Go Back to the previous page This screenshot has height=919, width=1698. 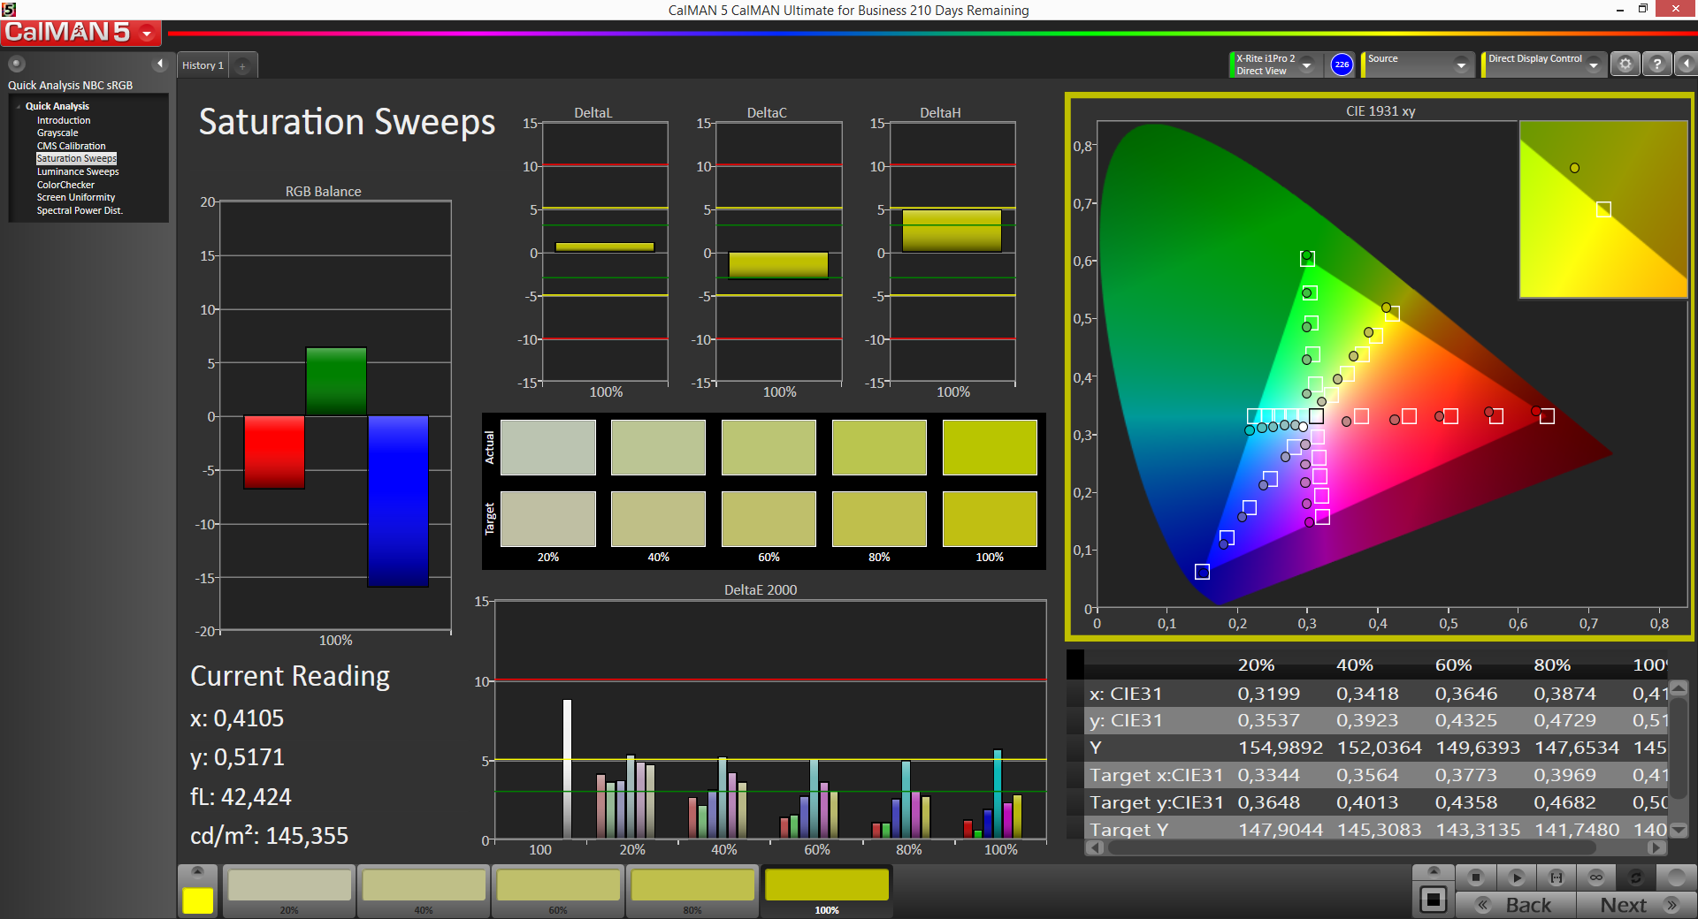1515,905
